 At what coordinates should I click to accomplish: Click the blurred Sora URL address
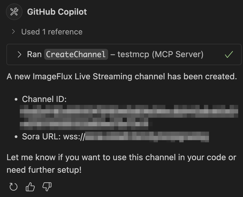pyautogui.click(x=147, y=137)
